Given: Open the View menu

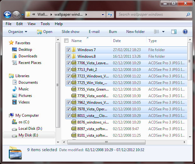Looking at the screenshot, I should pyautogui.click(x=32, y=24).
